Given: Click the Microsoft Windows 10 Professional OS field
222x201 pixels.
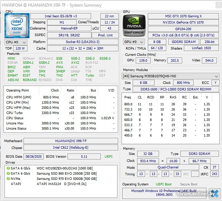Looking at the screenshot, I should click(x=164, y=193).
